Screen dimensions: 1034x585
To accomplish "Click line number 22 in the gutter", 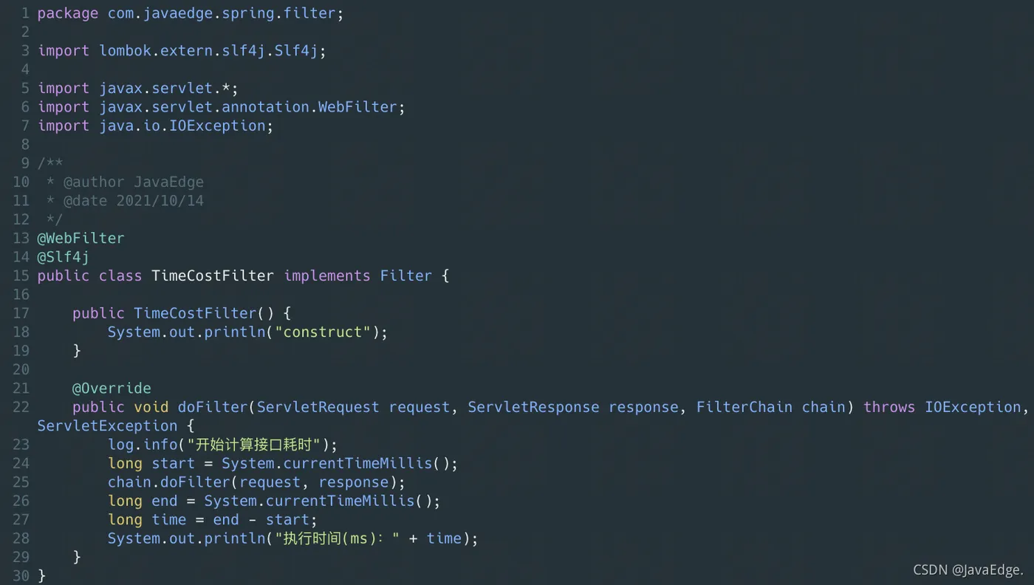I will click(x=21, y=407).
